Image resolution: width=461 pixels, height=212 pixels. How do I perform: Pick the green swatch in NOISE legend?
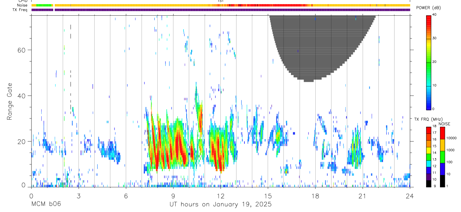(x=442, y=157)
